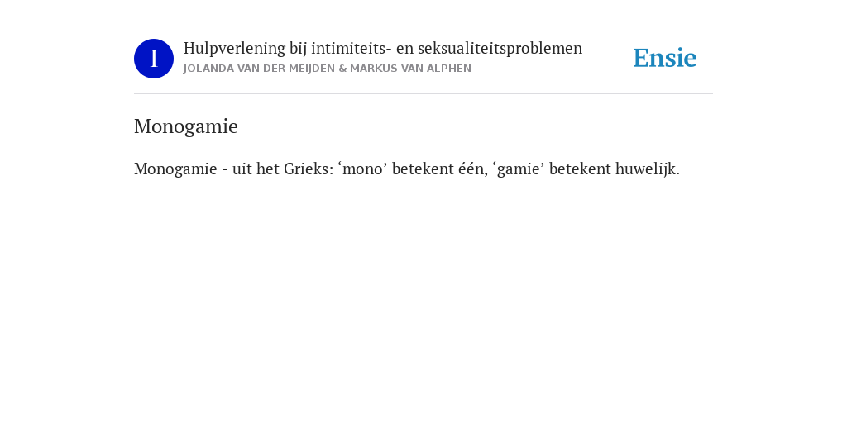Click the quoted word 'mono' in the definition
The width and height of the screenshot is (847, 423).
tap(363, 169)
